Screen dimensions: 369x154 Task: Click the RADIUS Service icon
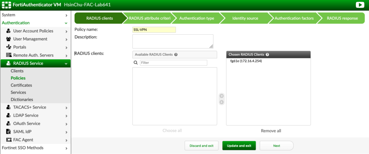pos(9,63)
